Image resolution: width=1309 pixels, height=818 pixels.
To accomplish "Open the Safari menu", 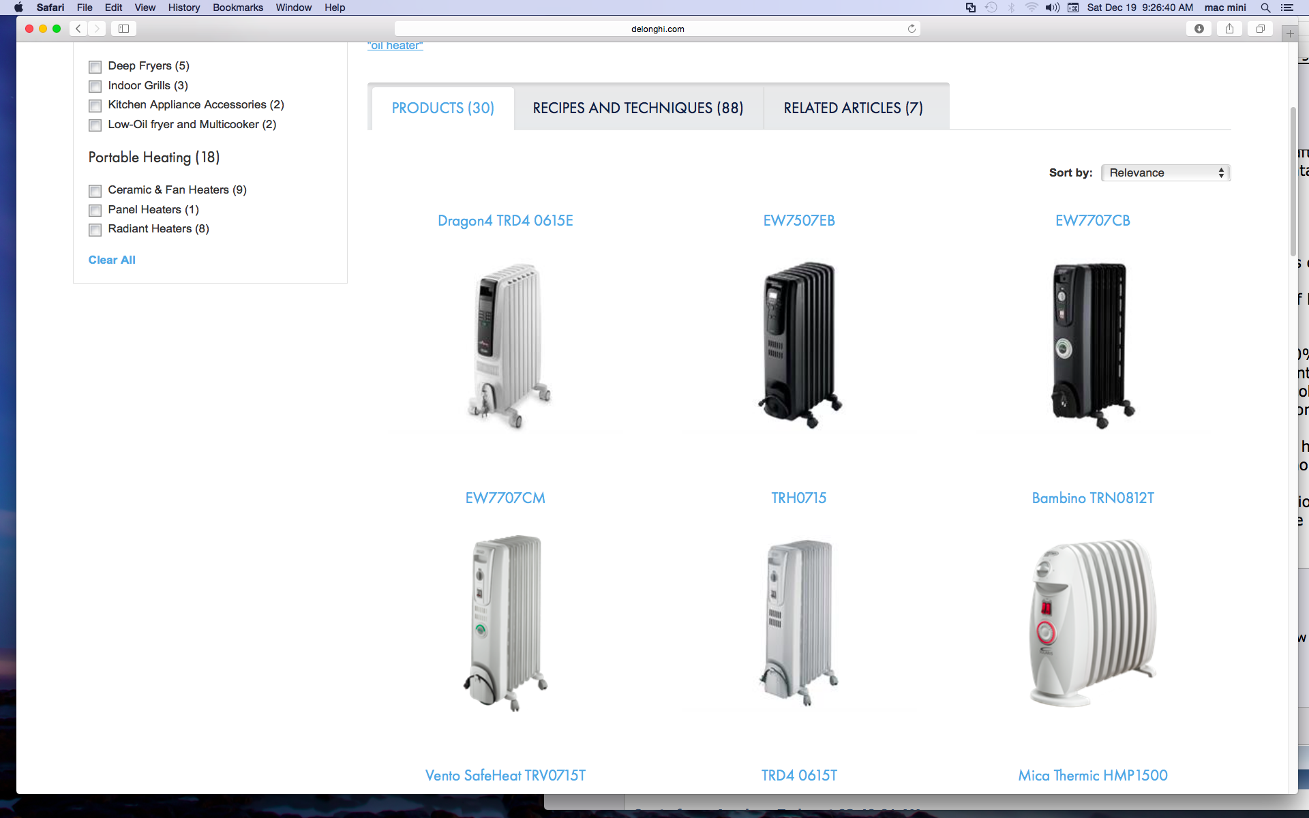I will [x=50, y=7].
